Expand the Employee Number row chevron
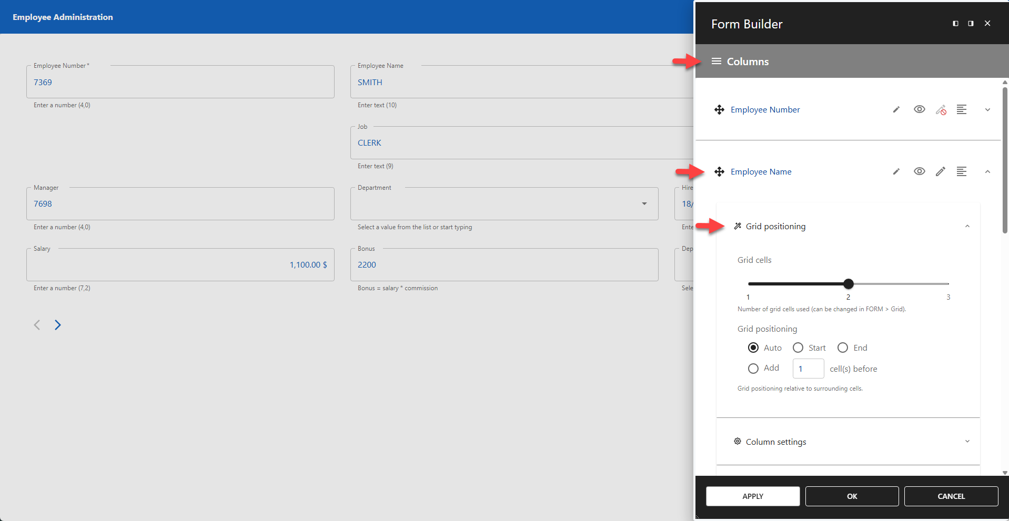The height and width of the screenshot is (521, 1009). tap(987, 110)
